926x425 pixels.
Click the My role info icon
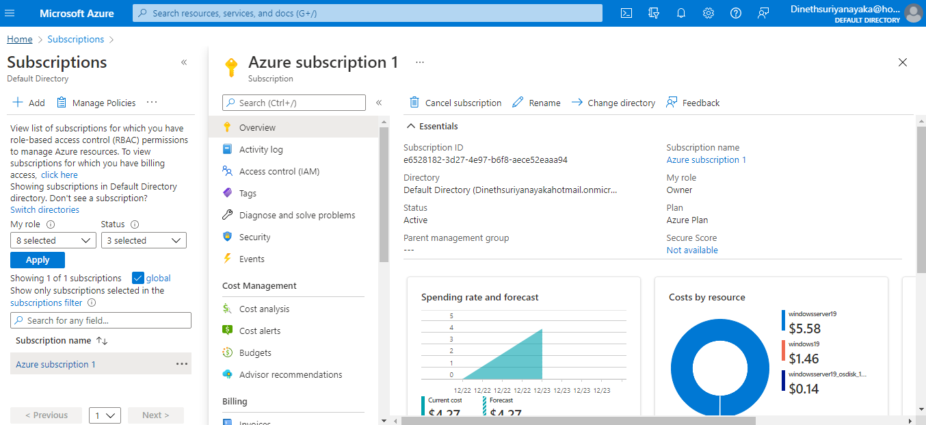(x=50, y=224)
